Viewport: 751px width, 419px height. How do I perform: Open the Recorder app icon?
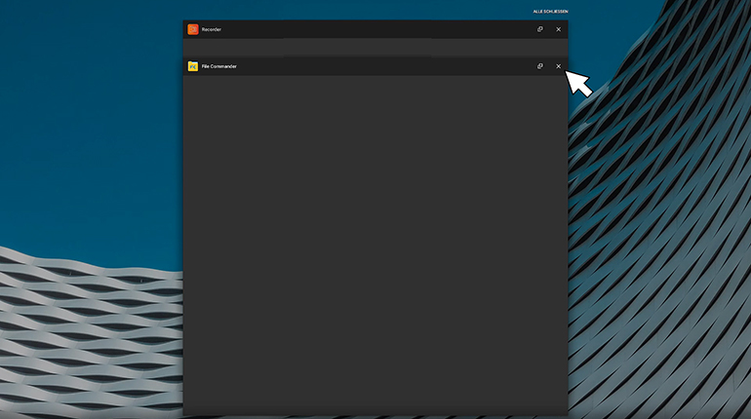193,29
